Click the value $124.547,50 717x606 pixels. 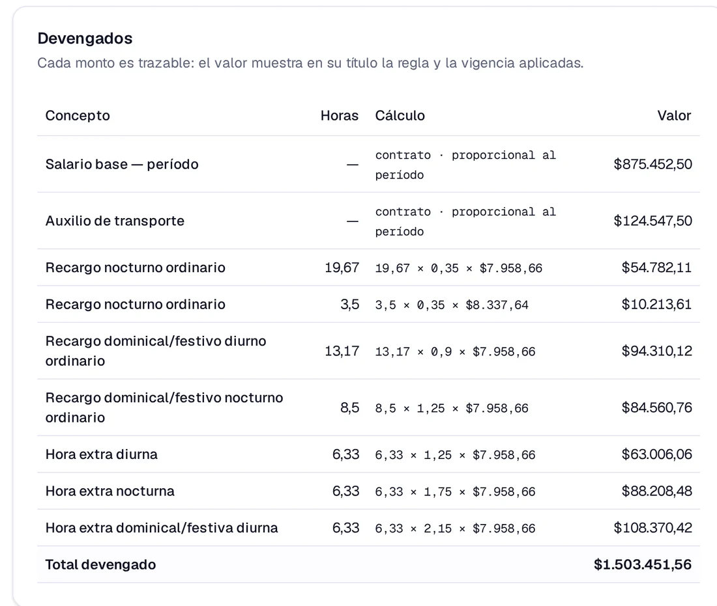pyautogui.click(x=652, y=221)
